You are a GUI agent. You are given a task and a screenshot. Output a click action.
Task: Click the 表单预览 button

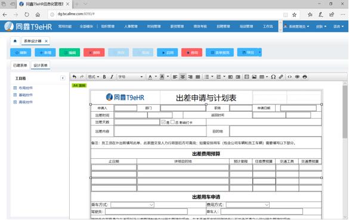(x=220, y=52)
